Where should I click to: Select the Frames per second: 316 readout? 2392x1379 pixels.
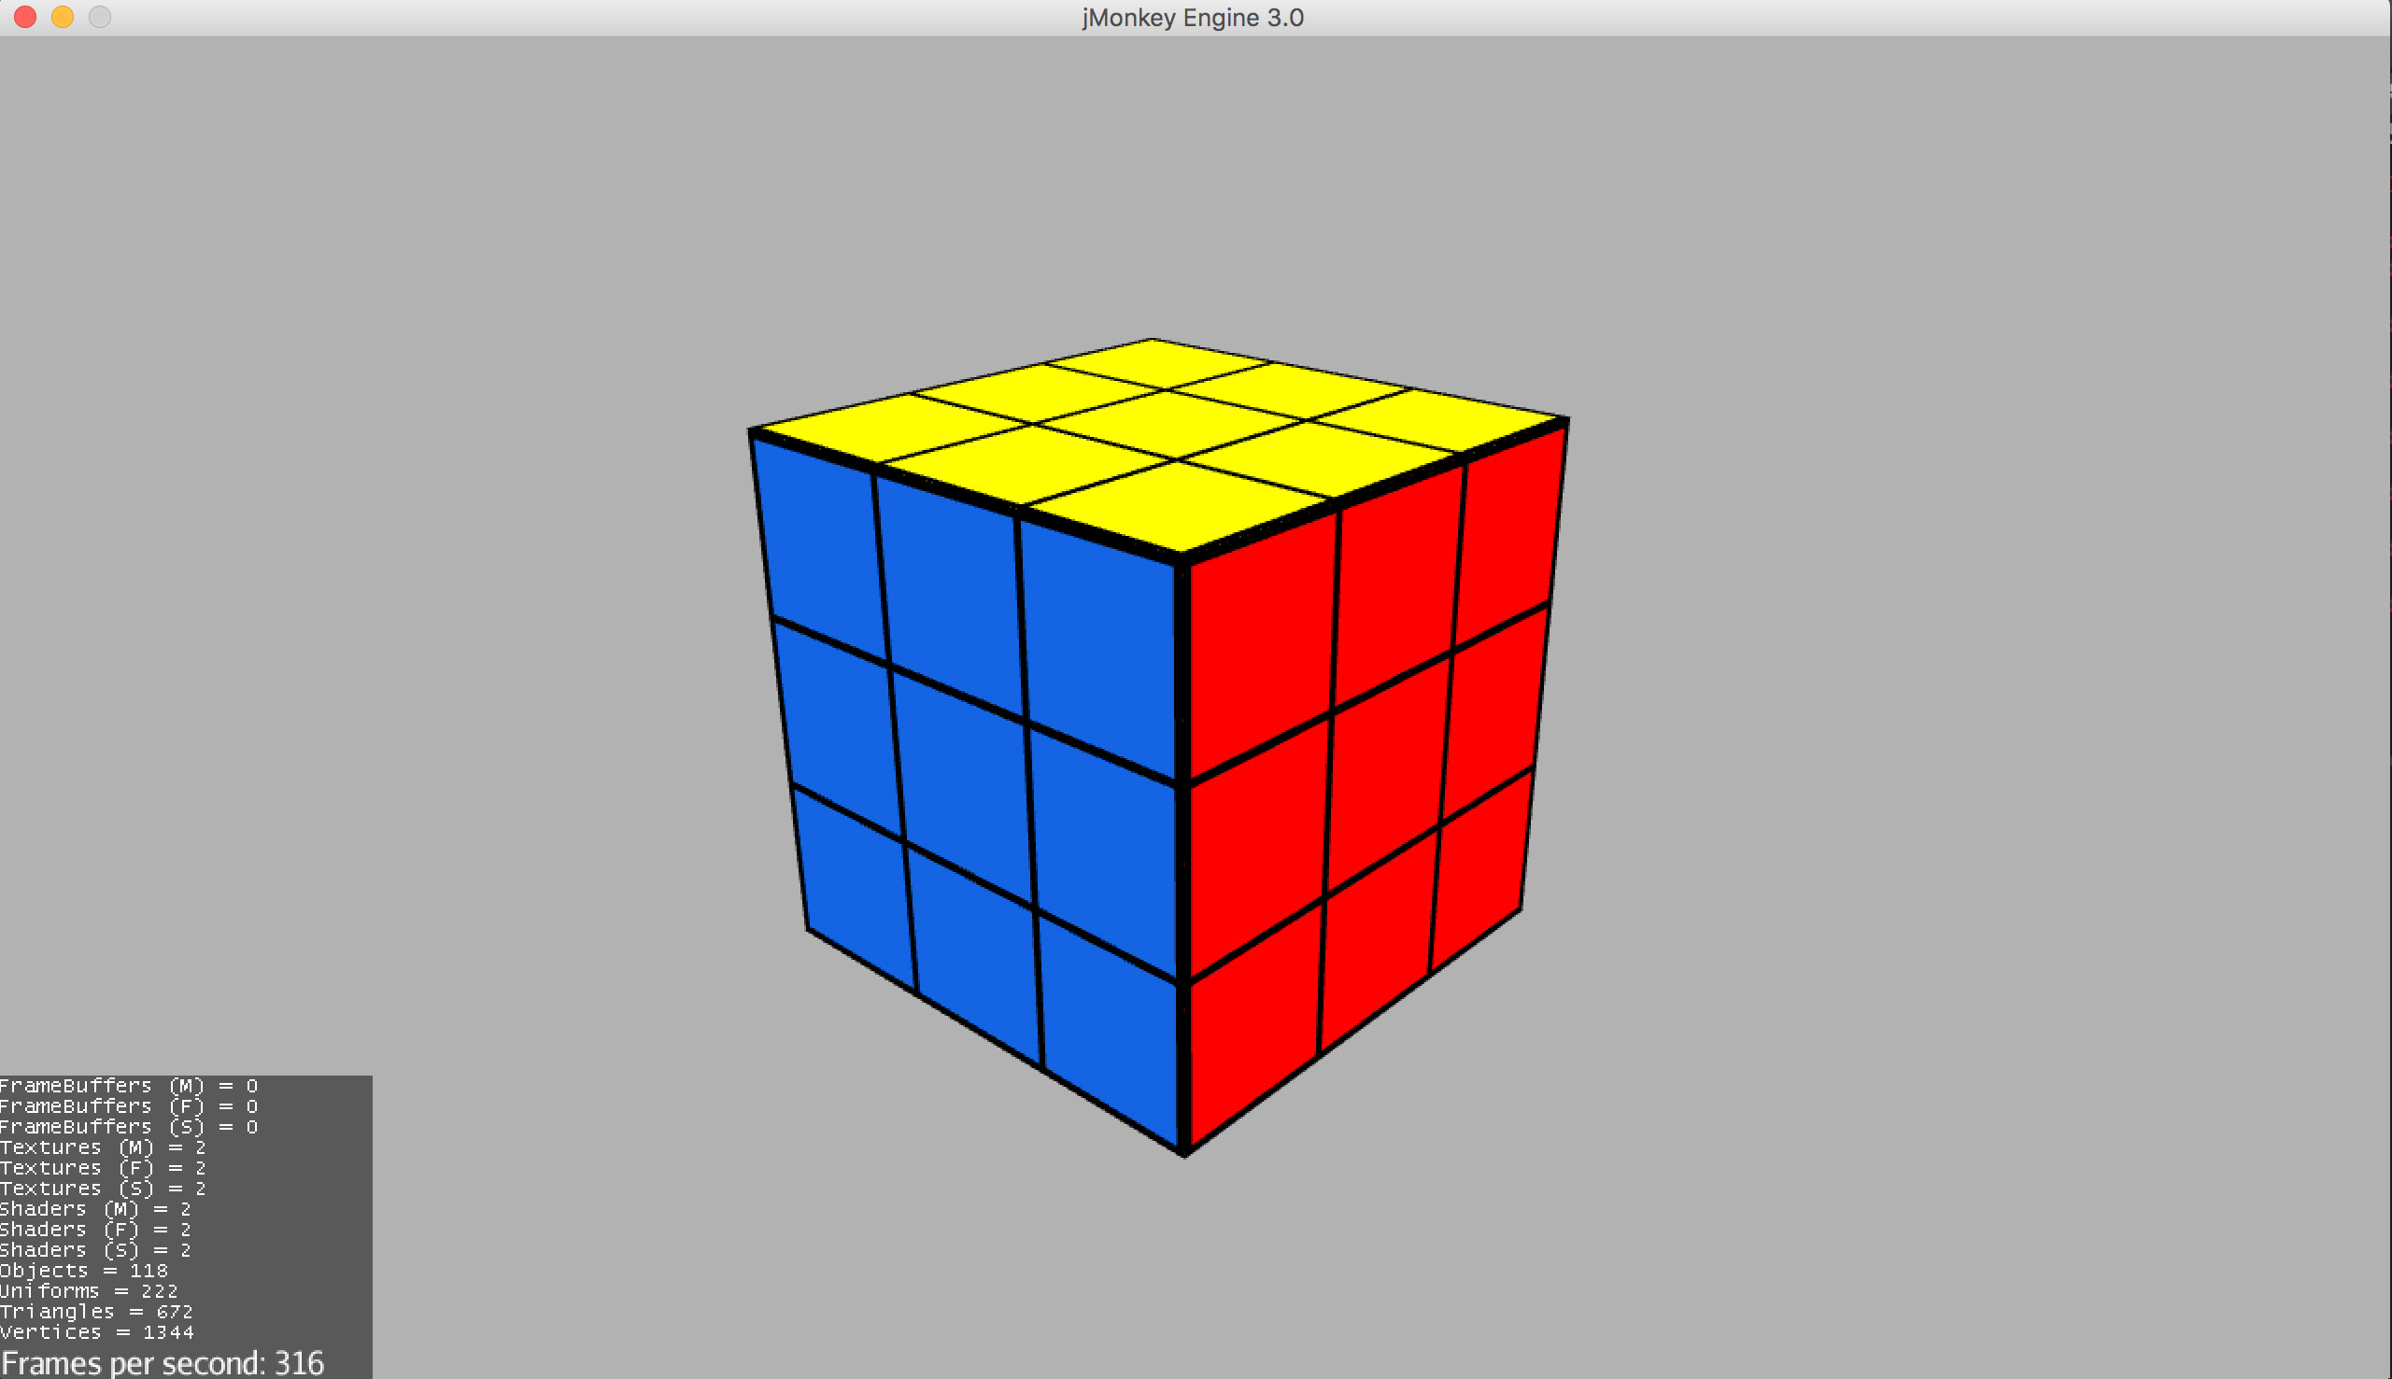coord(162,1363)
